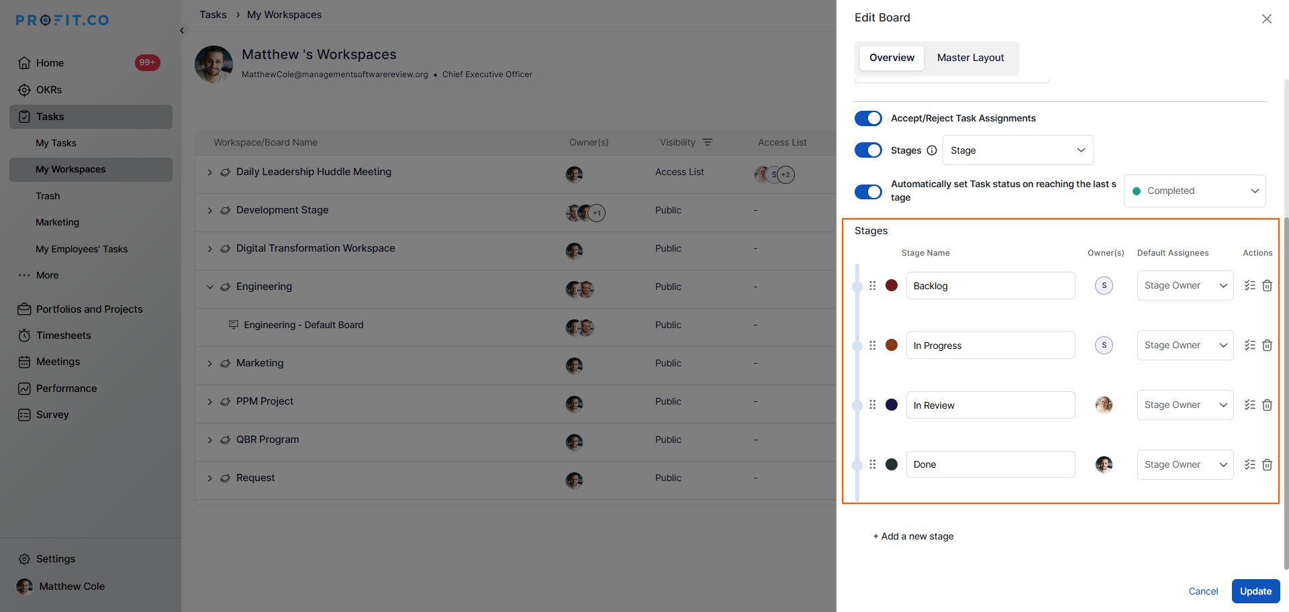This screenshot has width=1289, height=612.
Task: Open the Visibility column filter icon
Action: (708, 142)
